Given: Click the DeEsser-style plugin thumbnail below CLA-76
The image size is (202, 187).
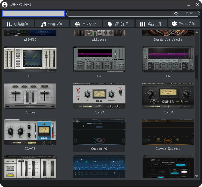Looking at the screenshot, I should (x=30, y=167).
